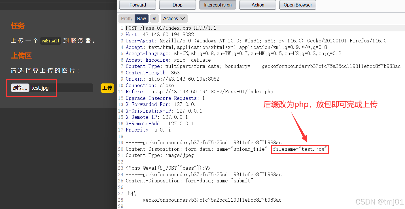Click the Content-Length: 363 line

[153, 73]
